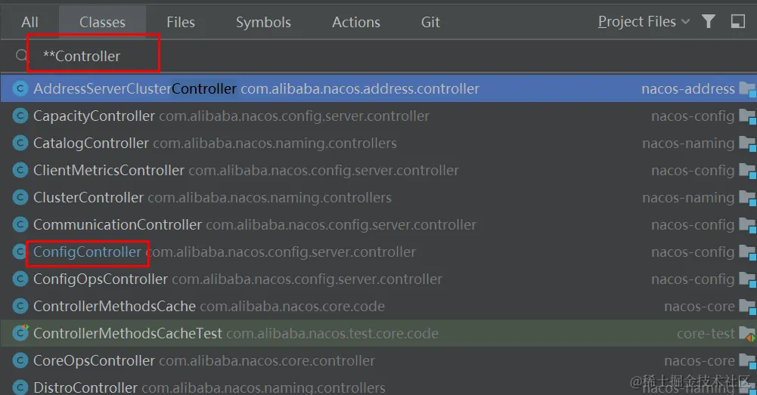Screen dimensions: 757x395
Task: Select DistroController class result
Action: 378,386
